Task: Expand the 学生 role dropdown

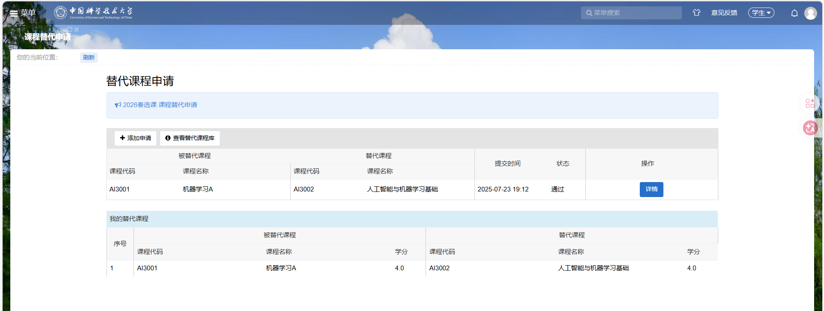Action: coord(761,13)
